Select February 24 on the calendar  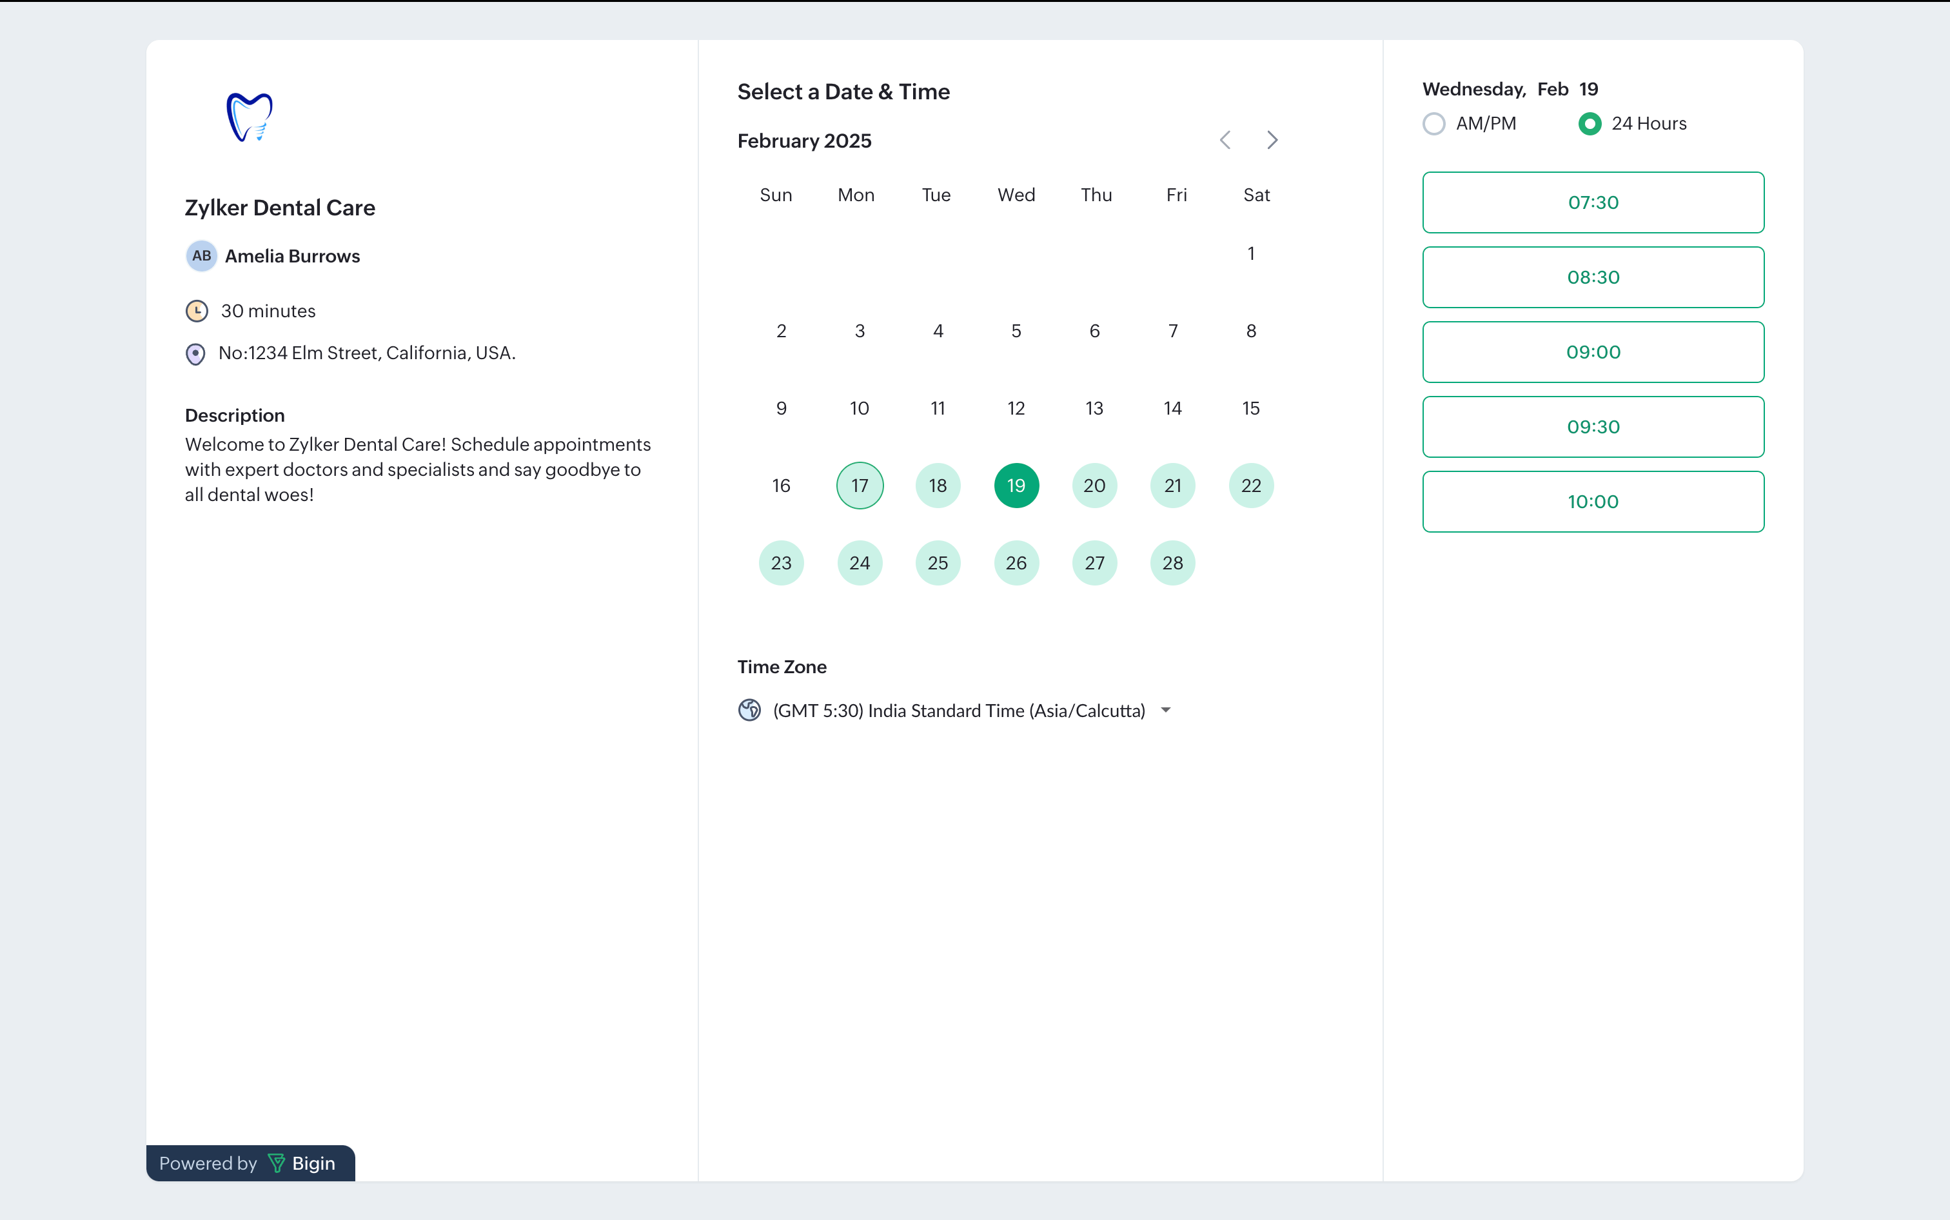[x=859, y=562]
